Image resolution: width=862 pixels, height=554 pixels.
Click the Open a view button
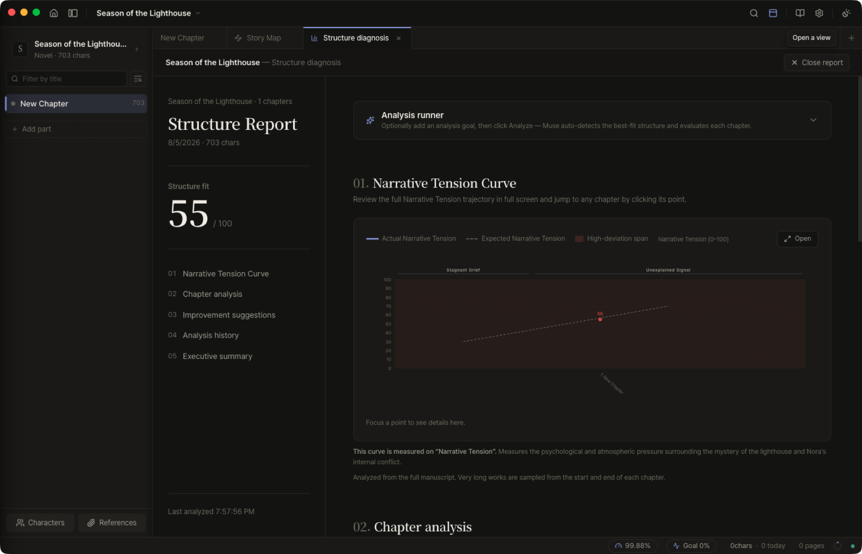[811, 38]
